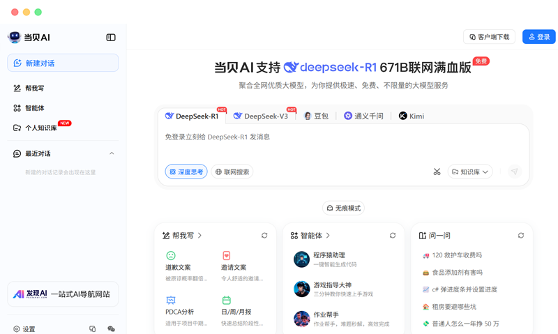The height and width of the screenshot is (334, 558).
Task: Click the red 免费 badge
Action: [x=481, y=61]
